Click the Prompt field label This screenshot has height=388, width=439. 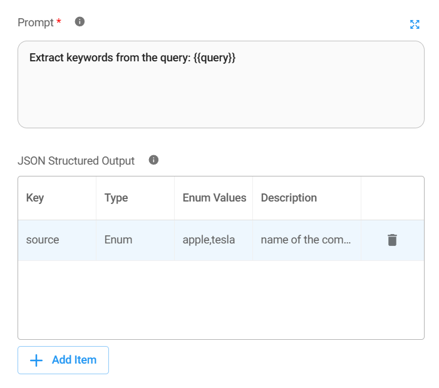[x=36, y=23]
